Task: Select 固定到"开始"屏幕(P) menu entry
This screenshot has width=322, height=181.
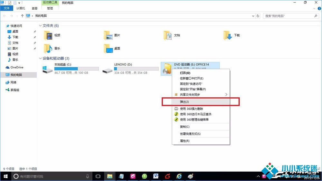Action: click(201, 89)
